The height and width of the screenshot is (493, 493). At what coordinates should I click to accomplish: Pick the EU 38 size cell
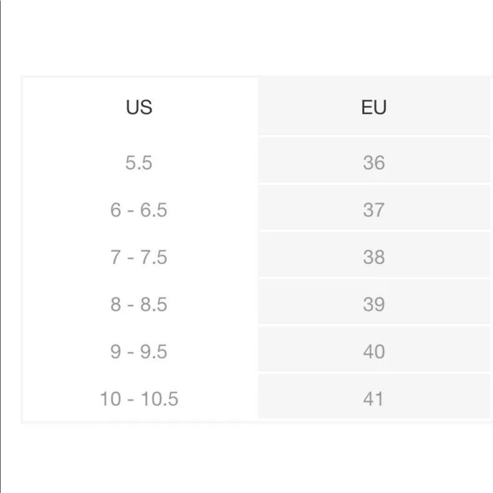(374, 255)
